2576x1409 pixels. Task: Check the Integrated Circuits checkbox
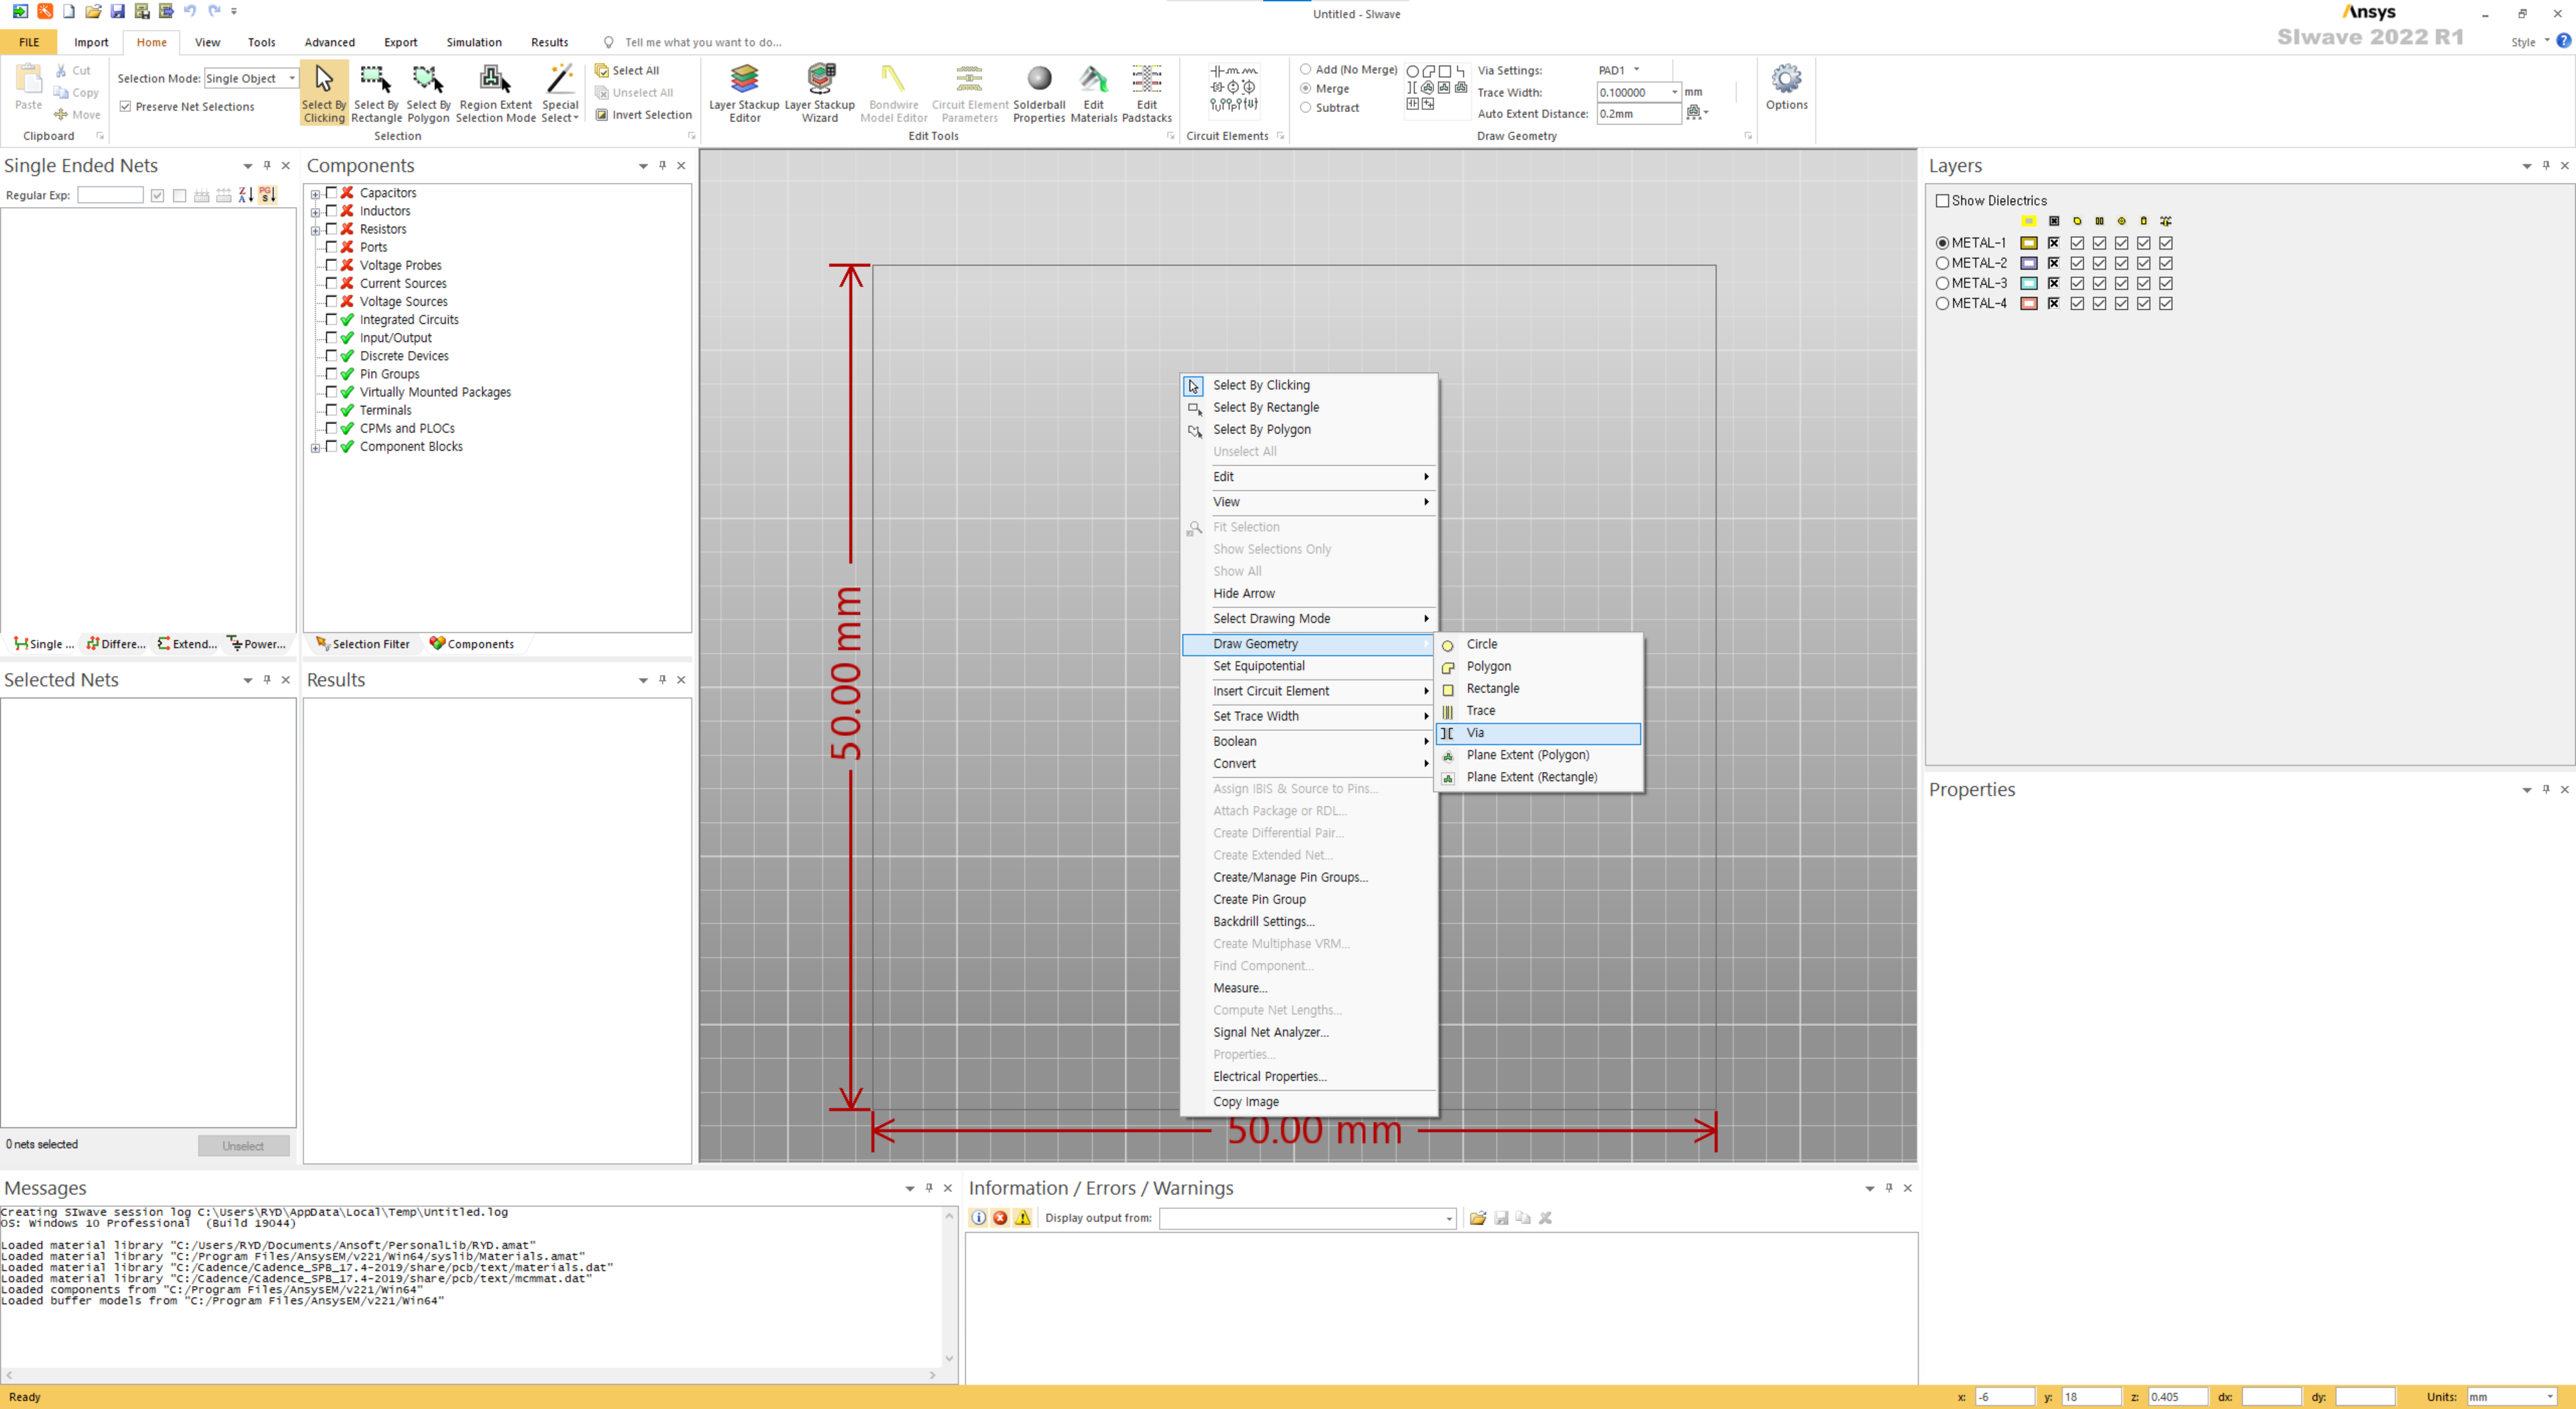click(x=331, y=319)
